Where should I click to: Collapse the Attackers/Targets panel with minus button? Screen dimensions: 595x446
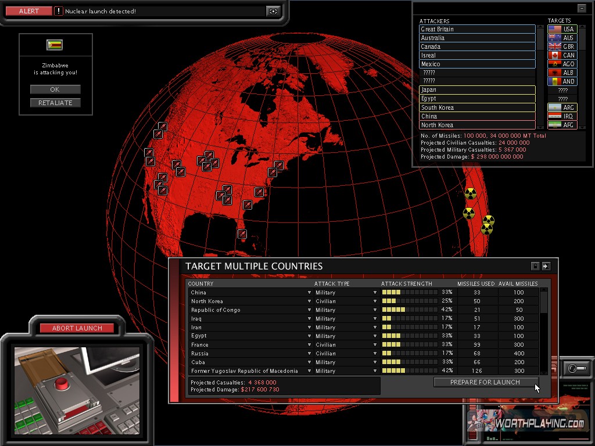click(x=581, y=8)
